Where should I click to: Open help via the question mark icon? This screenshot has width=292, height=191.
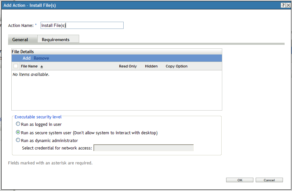pos(284,5)
